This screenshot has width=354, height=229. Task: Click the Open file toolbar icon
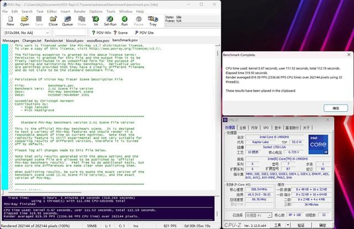[24, 21]
